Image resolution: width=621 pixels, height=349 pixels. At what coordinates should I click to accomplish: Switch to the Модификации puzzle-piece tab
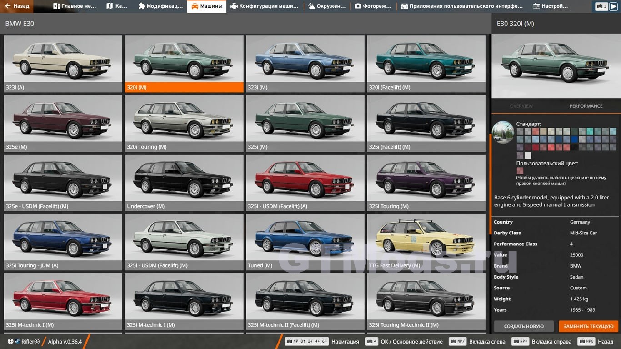pos(160,6)
